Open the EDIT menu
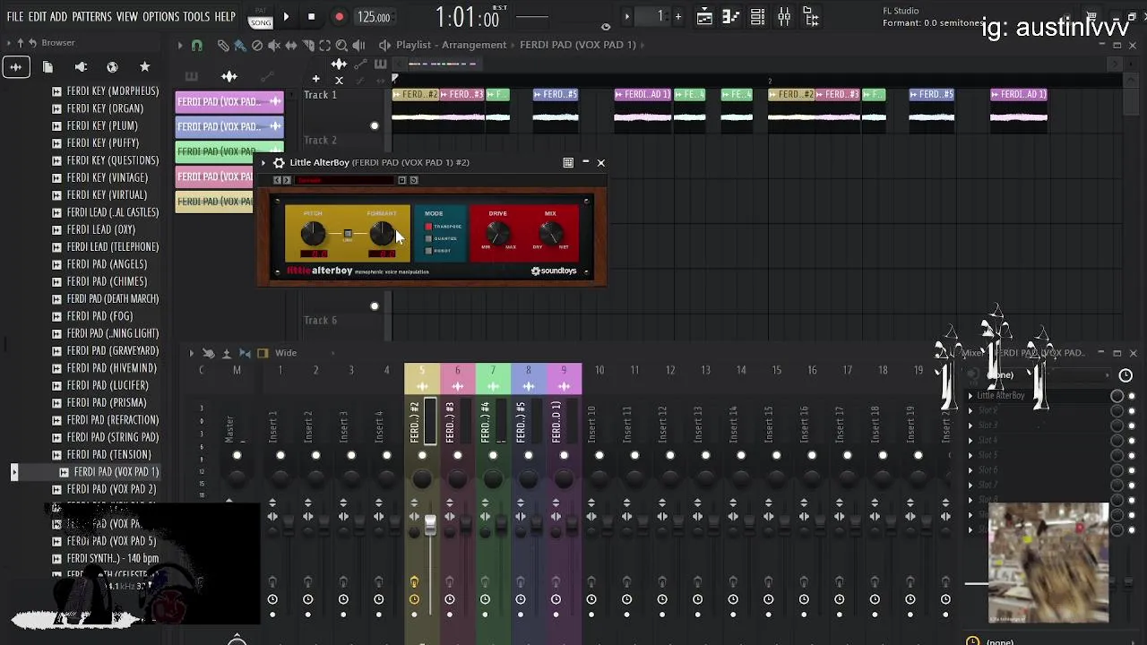 point(38,17)
